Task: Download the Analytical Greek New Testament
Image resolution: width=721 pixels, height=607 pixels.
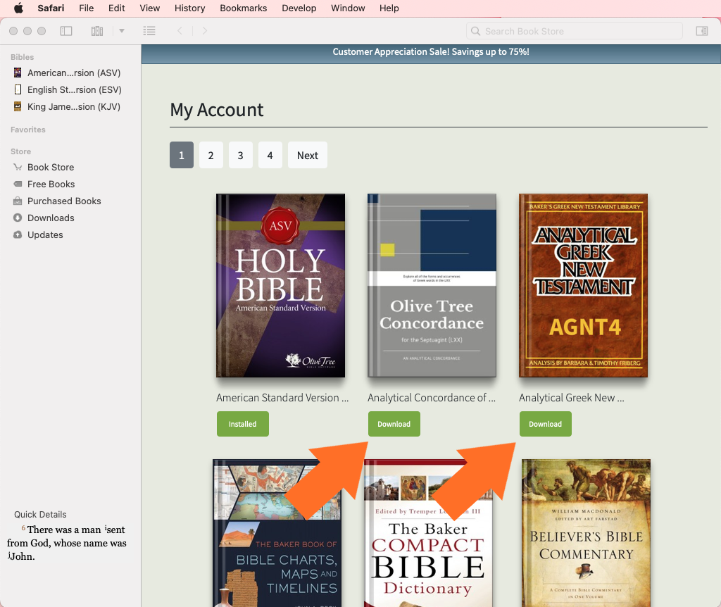Action: 546,424
